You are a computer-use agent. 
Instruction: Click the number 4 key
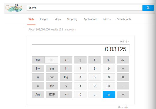point(80,77)
